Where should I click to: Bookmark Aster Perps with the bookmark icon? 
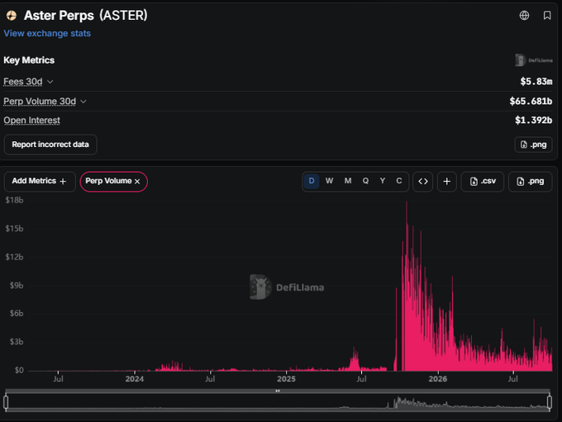(x=547, y=16)
